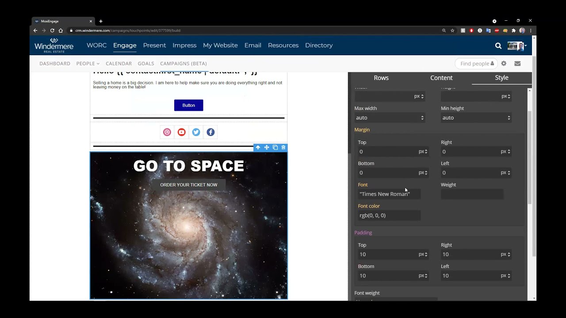This screenshot has height=318, width=566.
Task: Open the GOALS link
Action: pyautogui.click(x=146, y=64)
